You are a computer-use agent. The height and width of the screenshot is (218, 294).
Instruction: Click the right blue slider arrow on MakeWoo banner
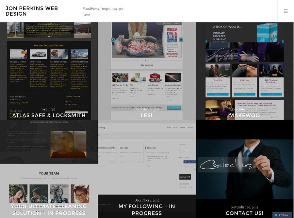(283, 41)
